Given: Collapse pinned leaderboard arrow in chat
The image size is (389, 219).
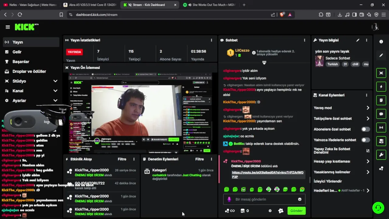Looking at the screenshot, I should [264, 63].
